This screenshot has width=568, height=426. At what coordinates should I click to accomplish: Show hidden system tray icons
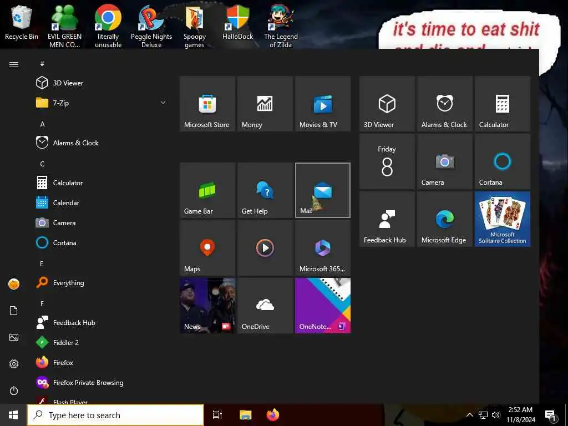(x=469, y=415)
